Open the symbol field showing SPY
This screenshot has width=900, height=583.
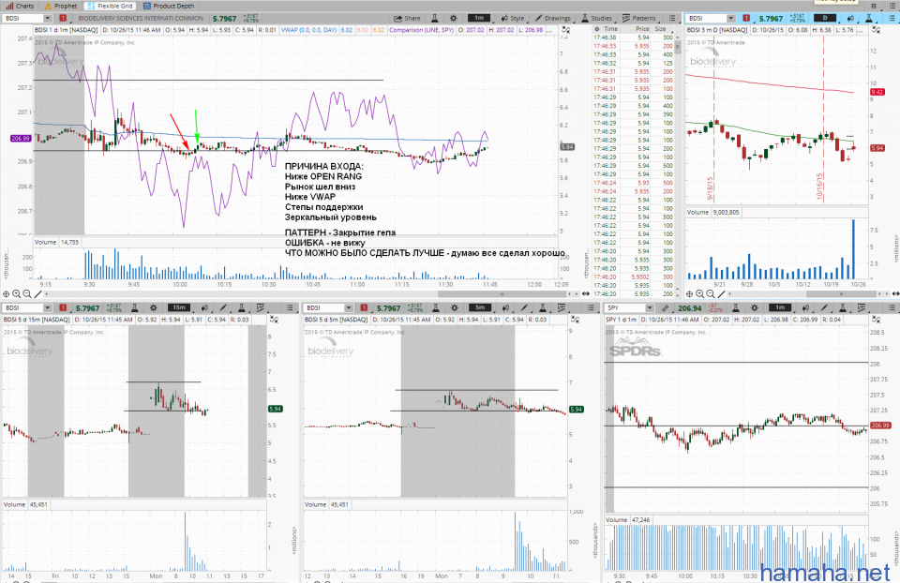[630, 308]
